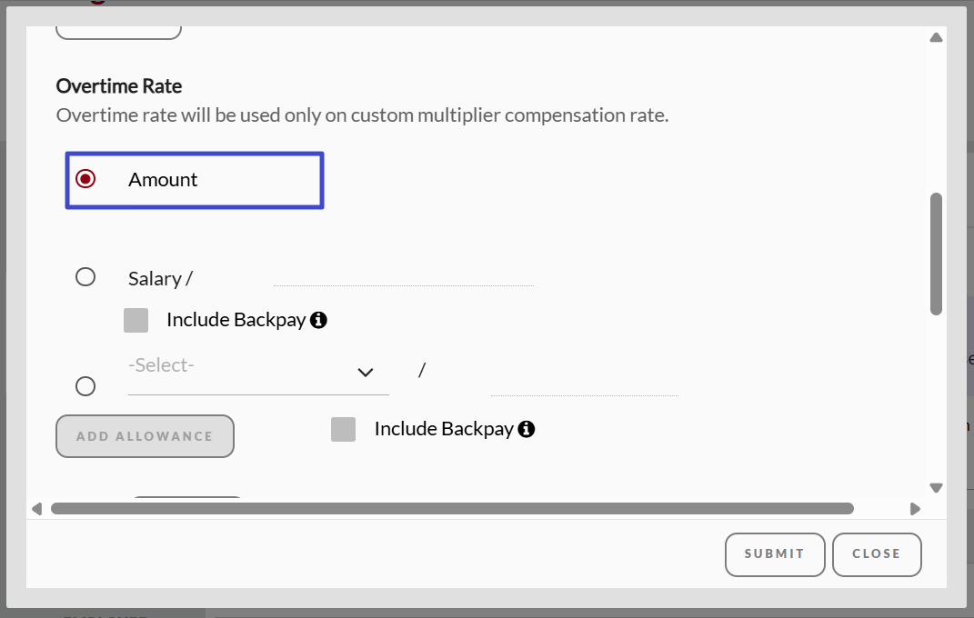Click the horizontal scrollbar thumb

[452, 509]
